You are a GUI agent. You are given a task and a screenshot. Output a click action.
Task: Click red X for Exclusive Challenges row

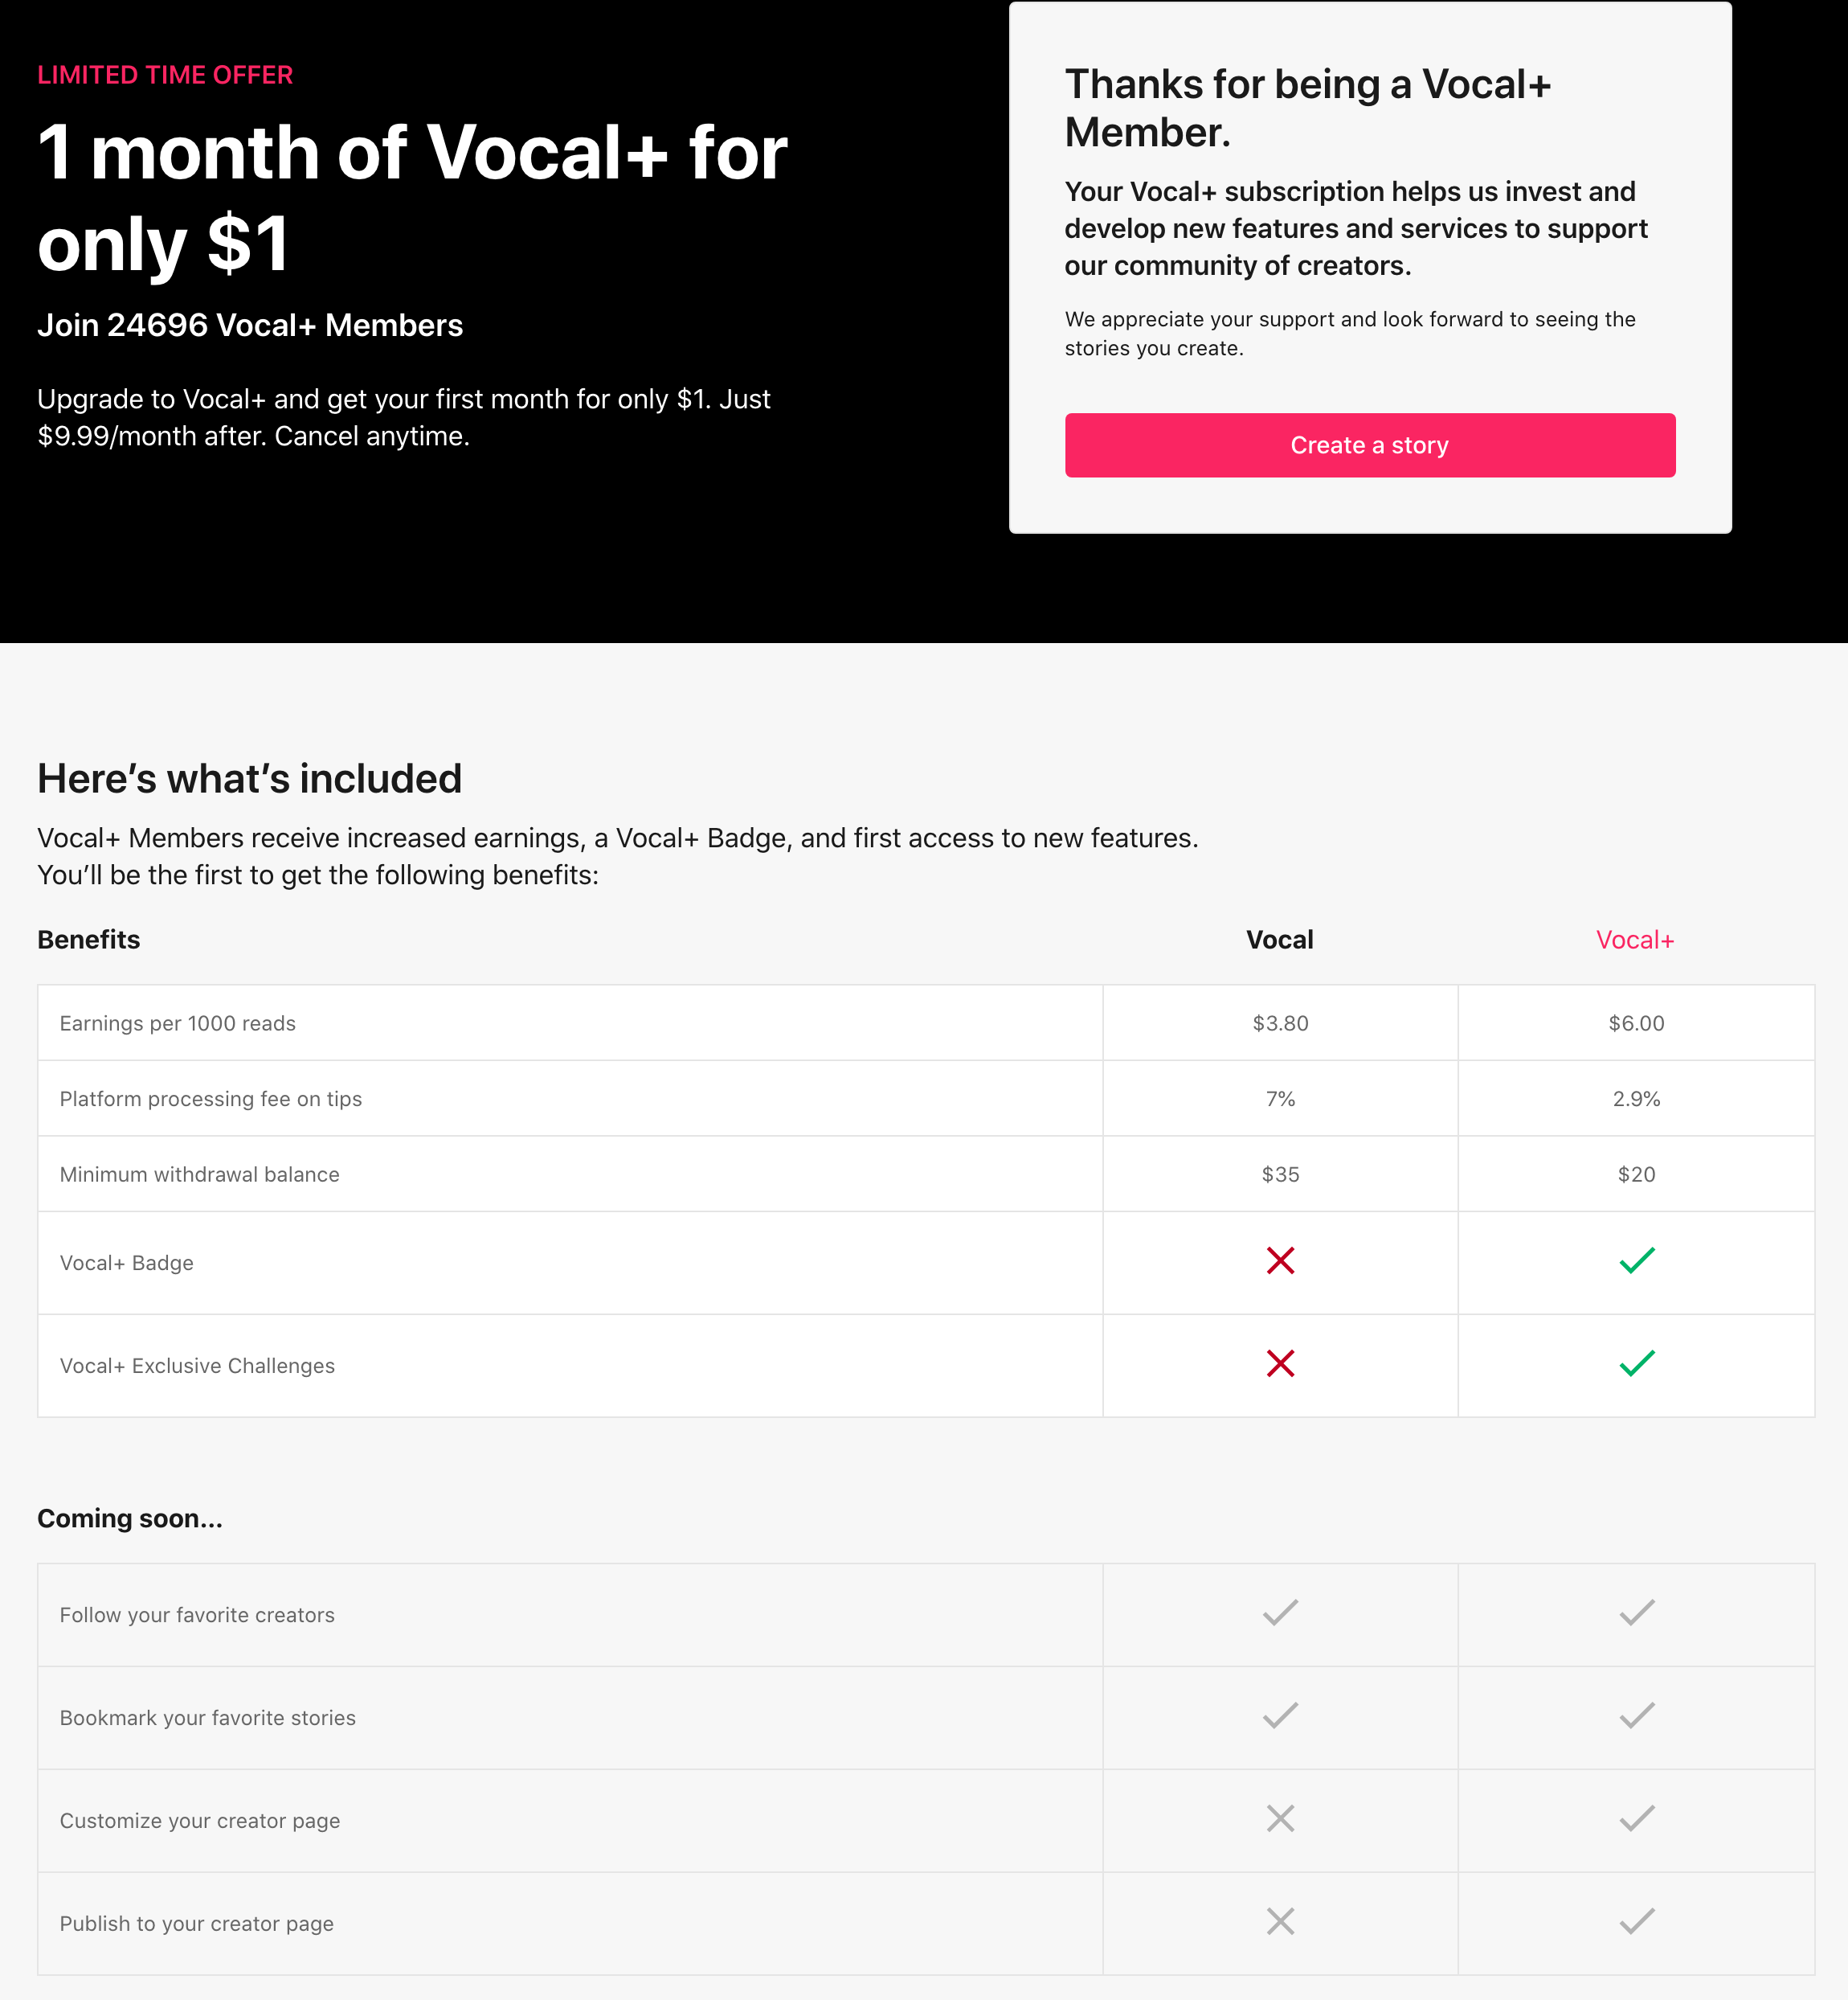click(1280, 1363)
